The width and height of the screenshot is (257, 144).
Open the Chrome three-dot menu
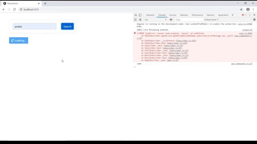pos(253,10)
